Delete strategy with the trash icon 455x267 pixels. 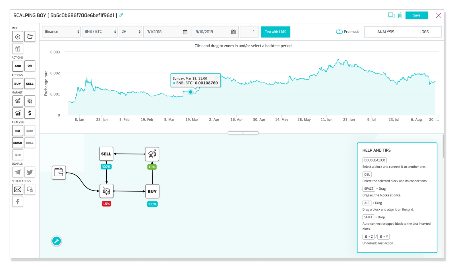tap(400, 15)
